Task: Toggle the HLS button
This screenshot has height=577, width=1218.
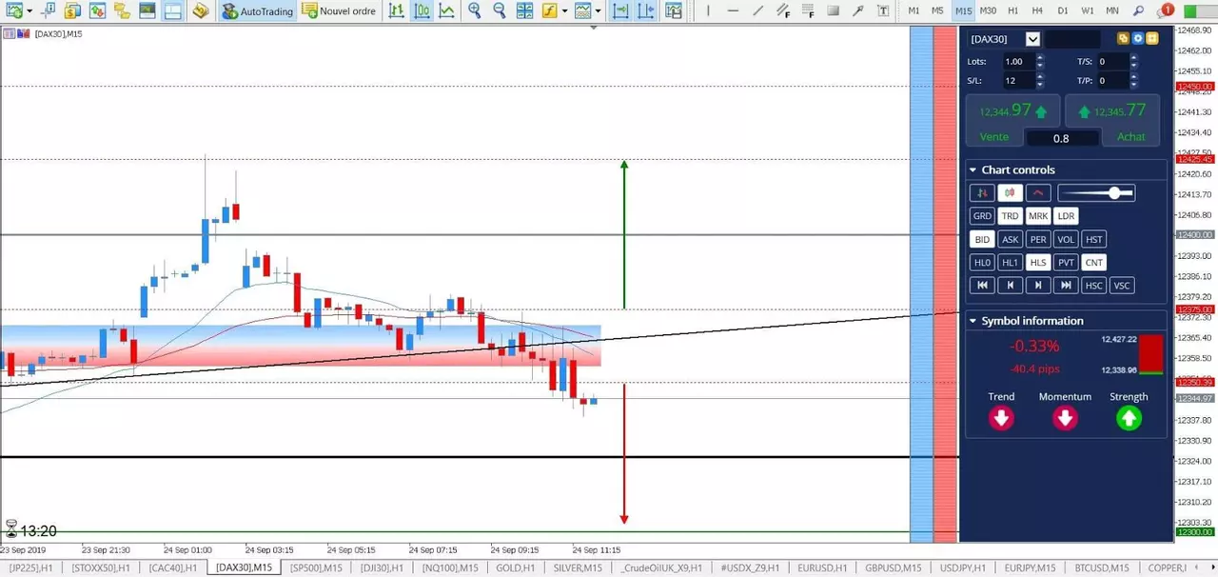Action: (x=1038, y=263)
